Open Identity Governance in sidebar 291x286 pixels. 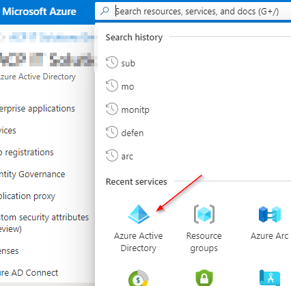point(32,174)
